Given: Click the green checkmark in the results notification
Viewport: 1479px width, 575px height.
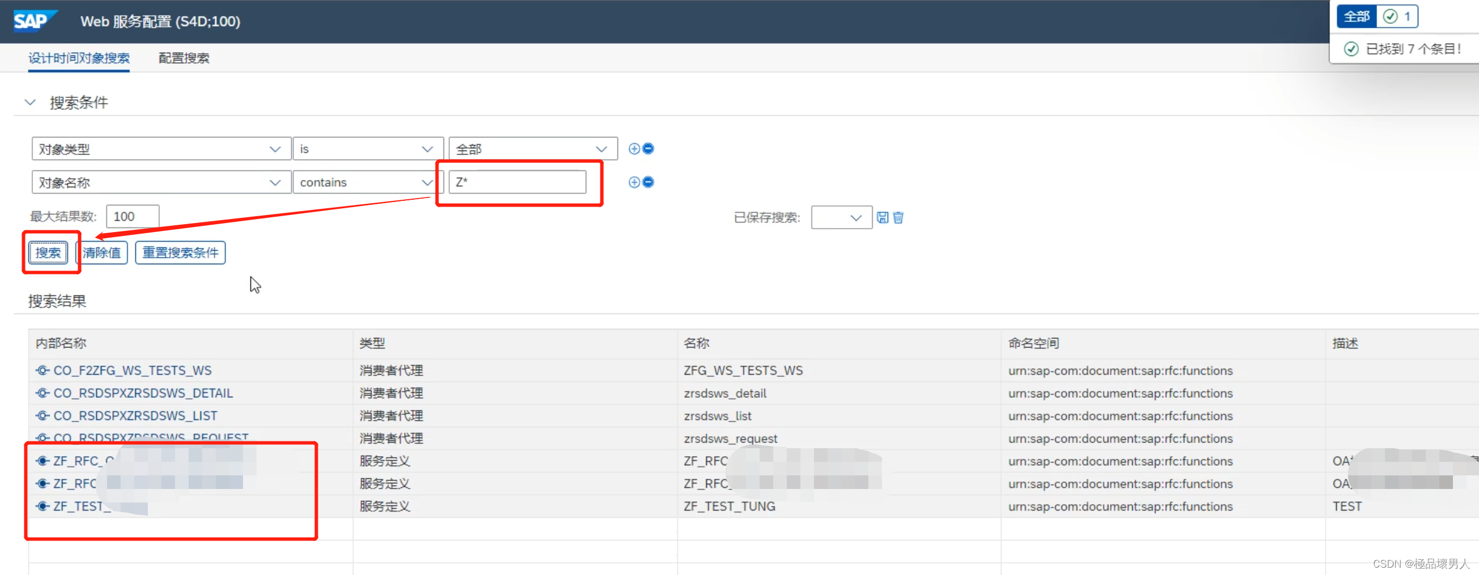Looking at the screenshot, I should click(1351, 49).
